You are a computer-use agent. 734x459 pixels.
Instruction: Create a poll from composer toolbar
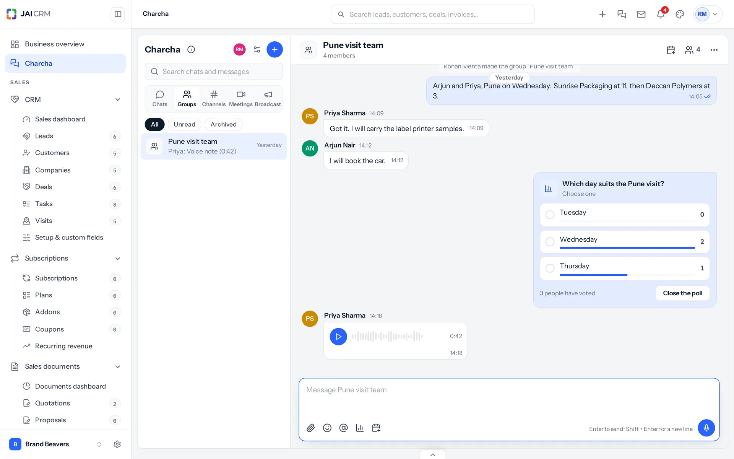[360, 428]
